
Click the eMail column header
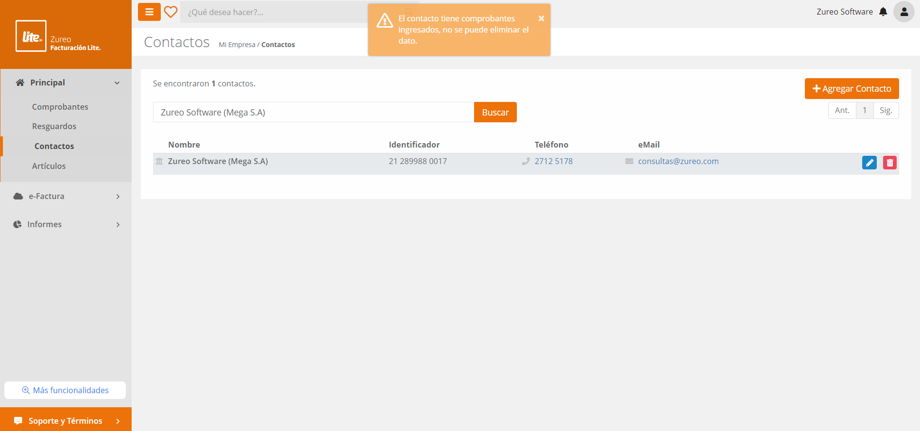tap(649, 145)
